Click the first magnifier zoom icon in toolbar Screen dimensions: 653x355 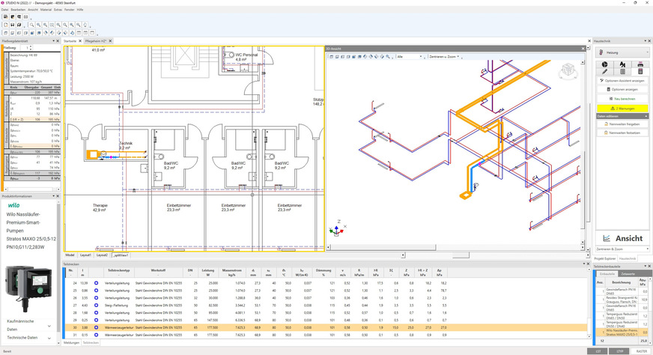30,25
